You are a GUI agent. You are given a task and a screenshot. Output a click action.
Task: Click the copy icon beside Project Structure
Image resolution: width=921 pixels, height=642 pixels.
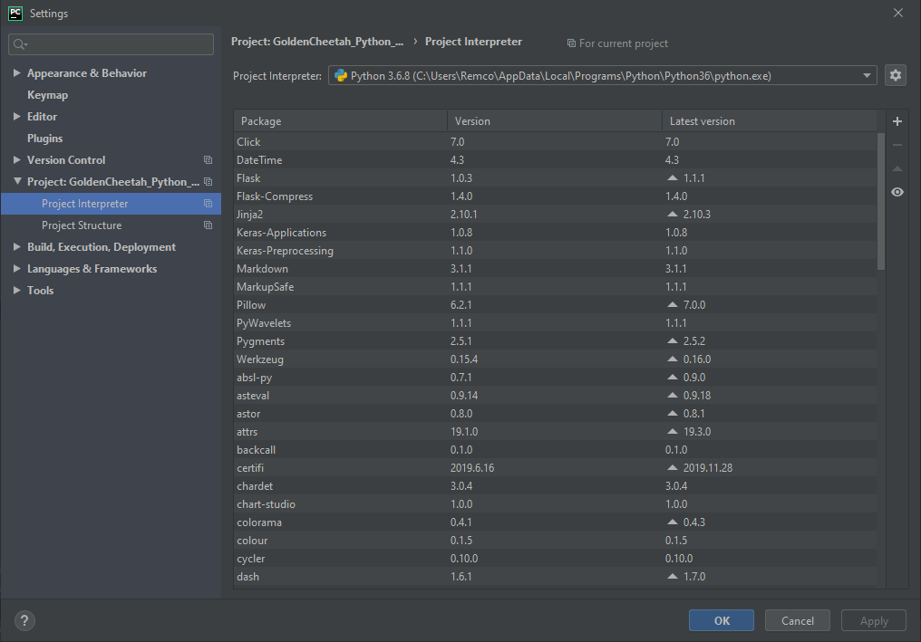208,225
